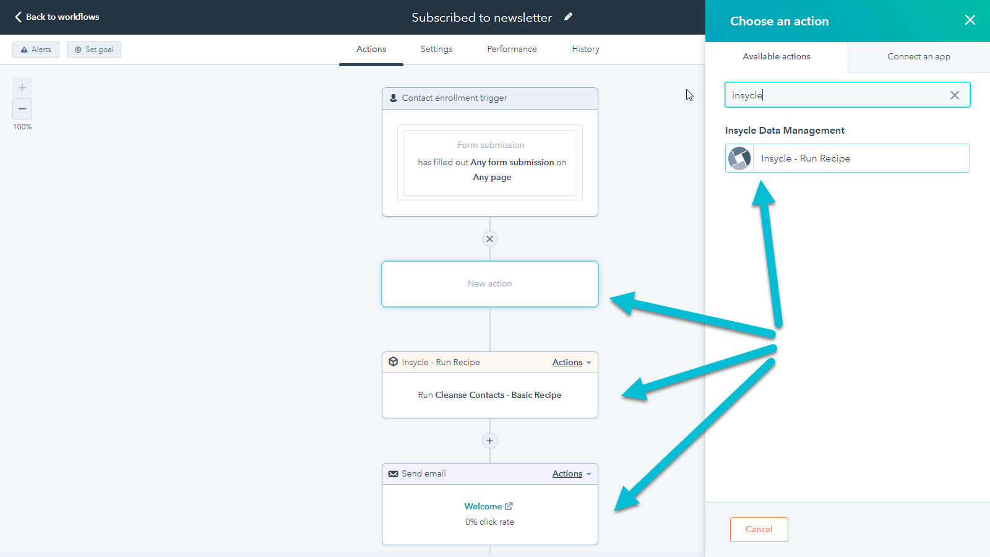Switch to the Settings tab
The width and height of the screenshot is (990, 557).
click(436, 49)
